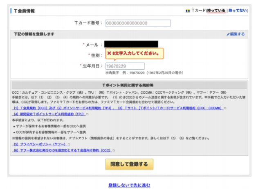The width and height of the screenshot is (265, 194).
Task: Click external-link icon after プライバシーポリシー link
Action: pos(69,144)
